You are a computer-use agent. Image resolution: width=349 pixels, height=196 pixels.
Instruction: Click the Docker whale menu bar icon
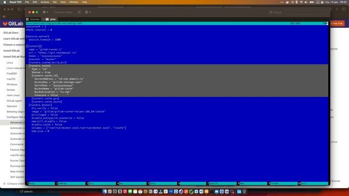[287, 2]
